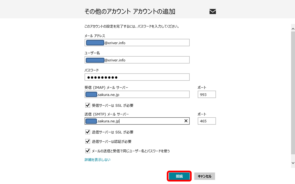Screen dimensions: 295x184
Task: Click the メール アドレス input field
Action: pos(145,43)
